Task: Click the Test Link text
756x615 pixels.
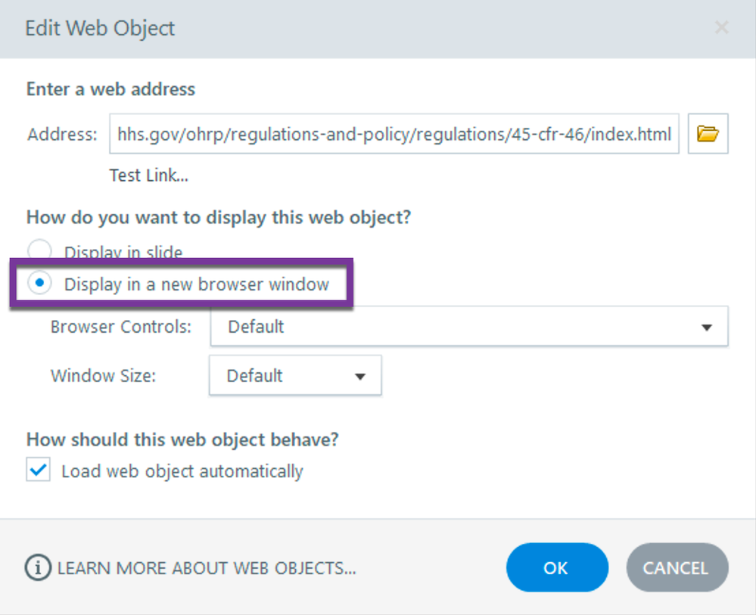Action: click(148, 175)
